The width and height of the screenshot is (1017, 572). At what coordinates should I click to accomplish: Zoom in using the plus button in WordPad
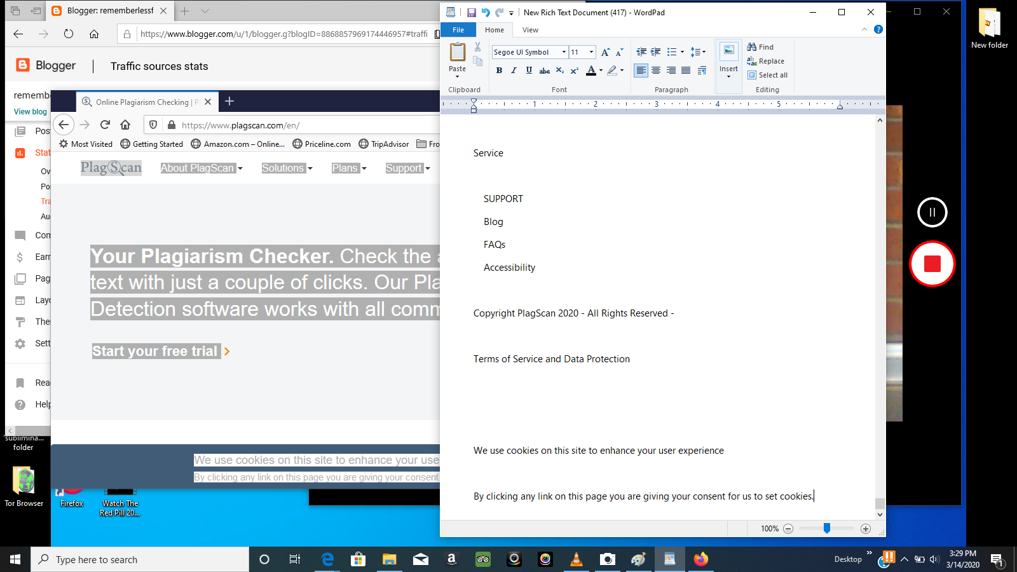(x=866, y=529)
